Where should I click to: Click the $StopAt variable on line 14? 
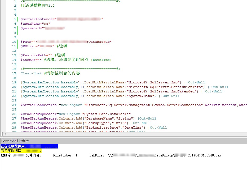point(28,60)
